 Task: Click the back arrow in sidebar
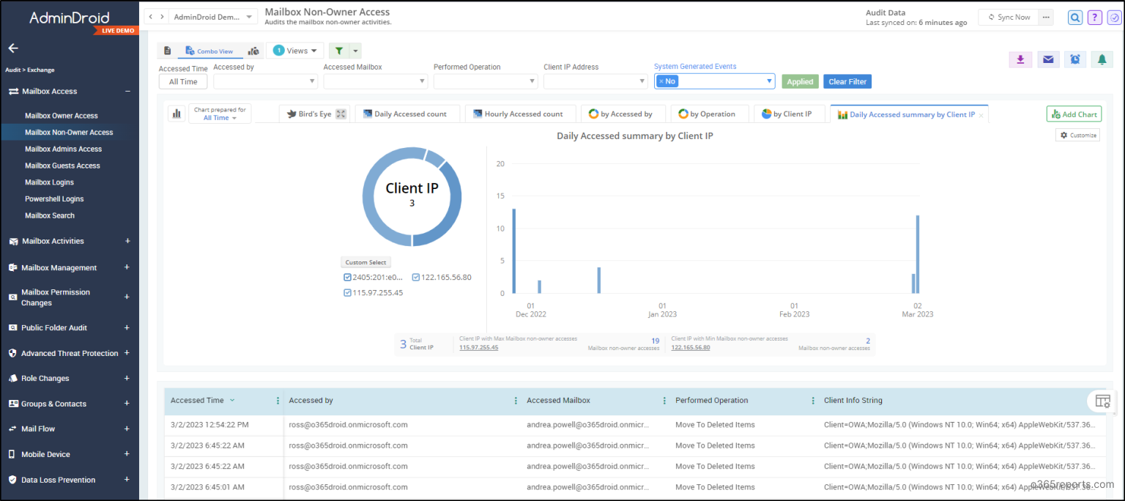pos(13,48)
